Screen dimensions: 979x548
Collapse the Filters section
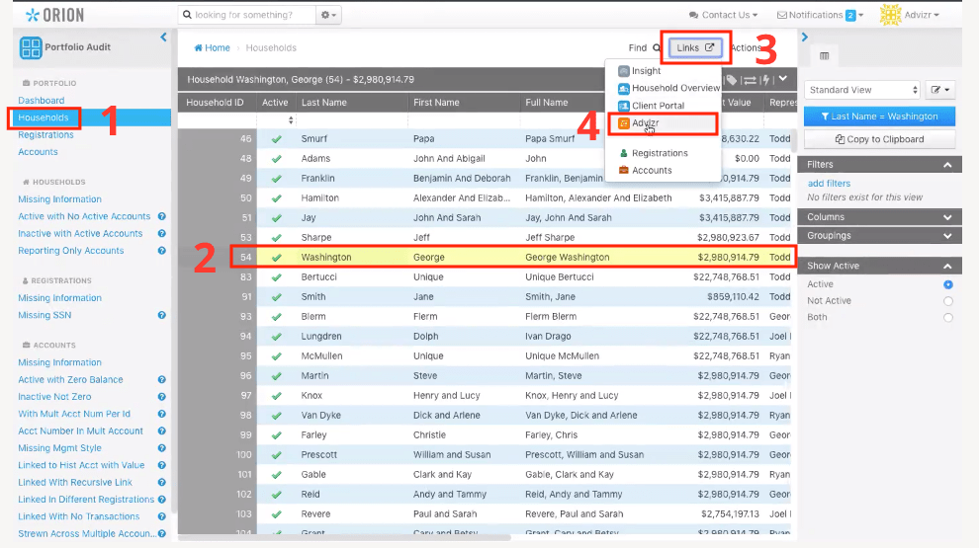click(x=879, y=165)
